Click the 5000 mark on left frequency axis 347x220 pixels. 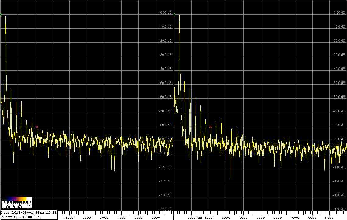click(87, 218)
